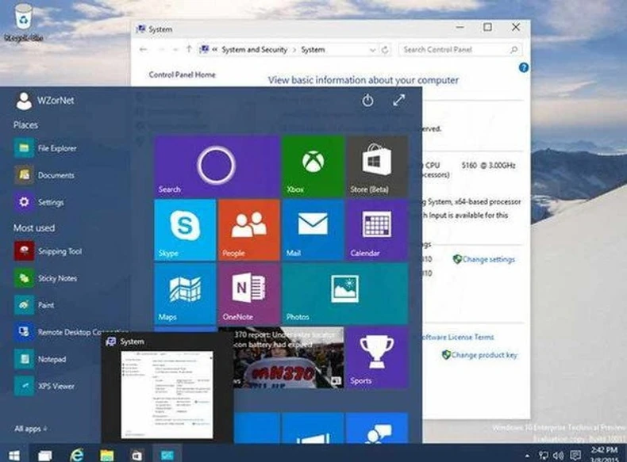The height and width of the screenshot is (462, 627).
Task: Launch Skype from the Start tiles
Action: pyautogui.click(x=184, y=228)
